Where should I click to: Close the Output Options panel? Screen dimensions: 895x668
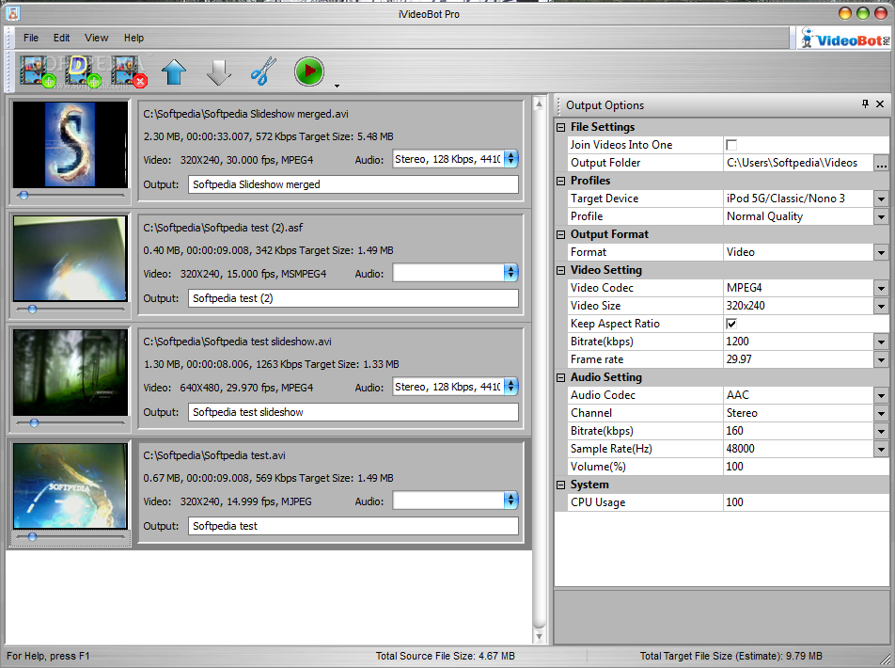880,104
